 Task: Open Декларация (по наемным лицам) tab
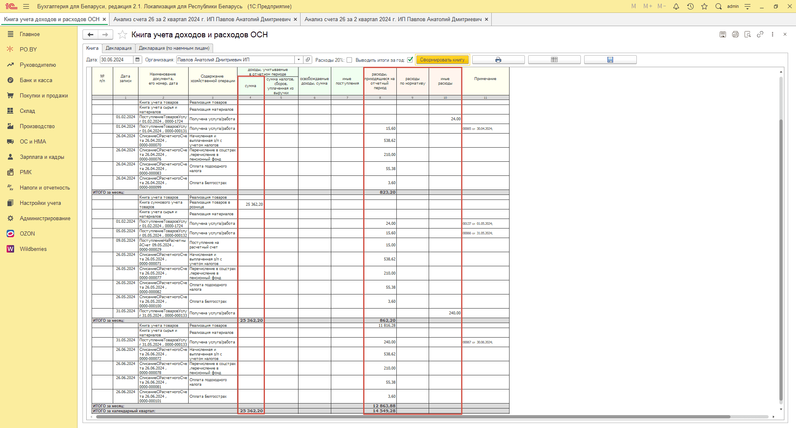pos(174,48)
